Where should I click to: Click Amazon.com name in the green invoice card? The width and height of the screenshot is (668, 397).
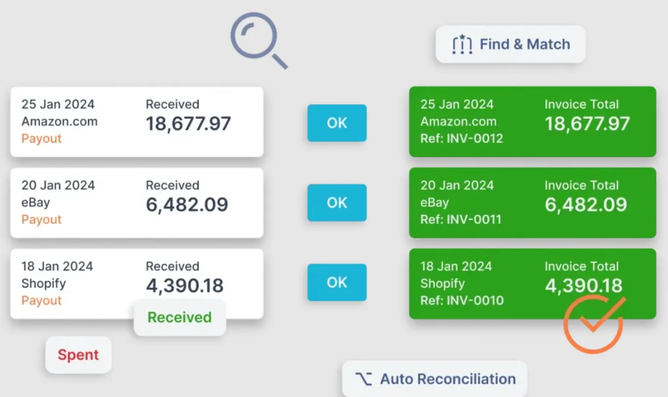458,122
